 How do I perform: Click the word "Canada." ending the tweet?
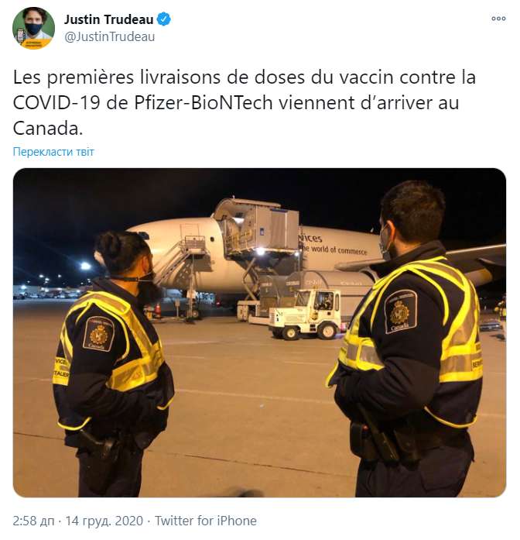coord(48,129)
